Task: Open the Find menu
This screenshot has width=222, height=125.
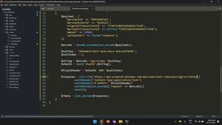Action: coord(19,5)
